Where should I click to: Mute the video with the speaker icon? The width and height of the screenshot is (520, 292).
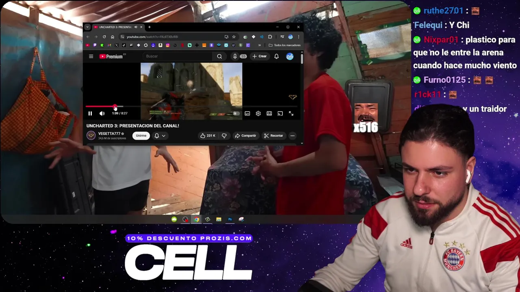[x=102, y=114]
